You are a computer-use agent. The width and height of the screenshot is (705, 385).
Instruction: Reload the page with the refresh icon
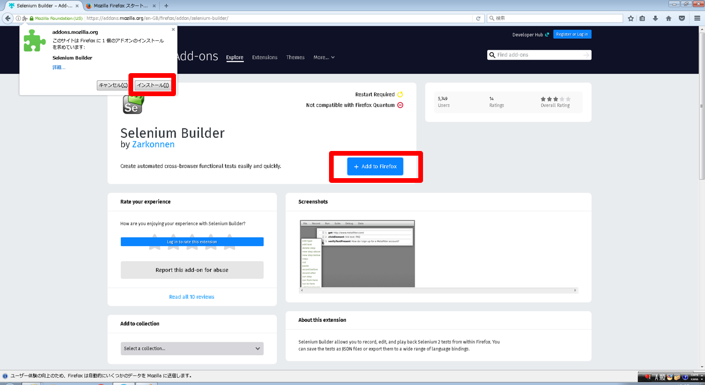478,18
